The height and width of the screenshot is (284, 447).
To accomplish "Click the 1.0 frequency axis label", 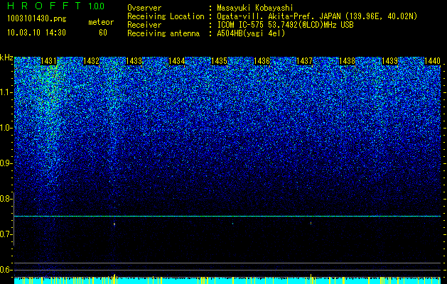I will 6,128.
